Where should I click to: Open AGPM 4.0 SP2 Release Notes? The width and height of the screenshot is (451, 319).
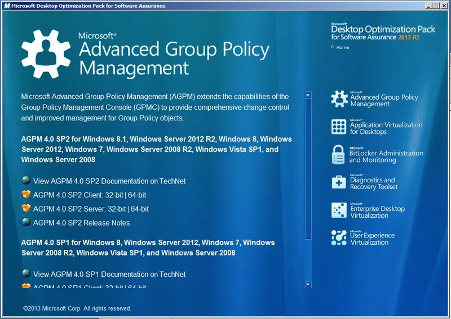pos(81,223)
